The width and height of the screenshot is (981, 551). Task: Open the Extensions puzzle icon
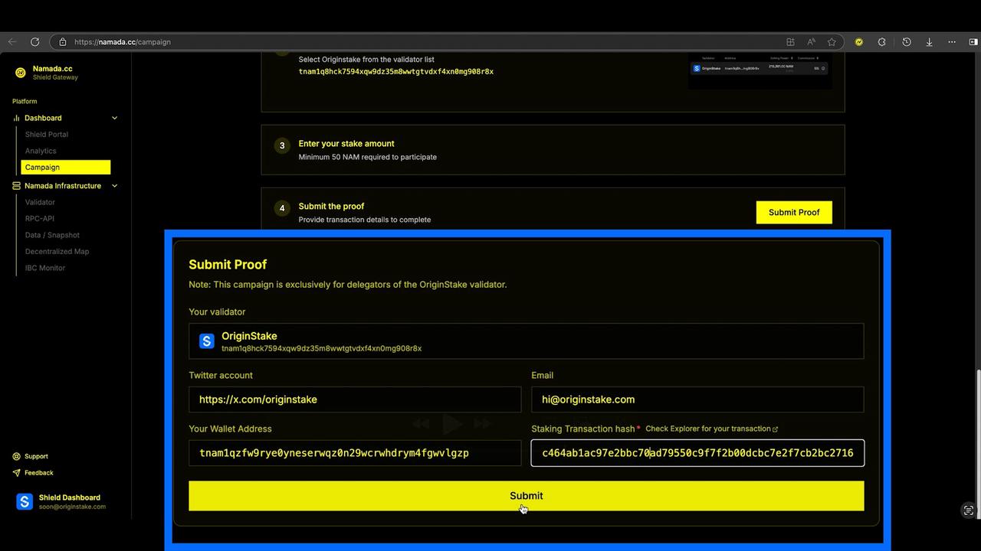point(882,42)
